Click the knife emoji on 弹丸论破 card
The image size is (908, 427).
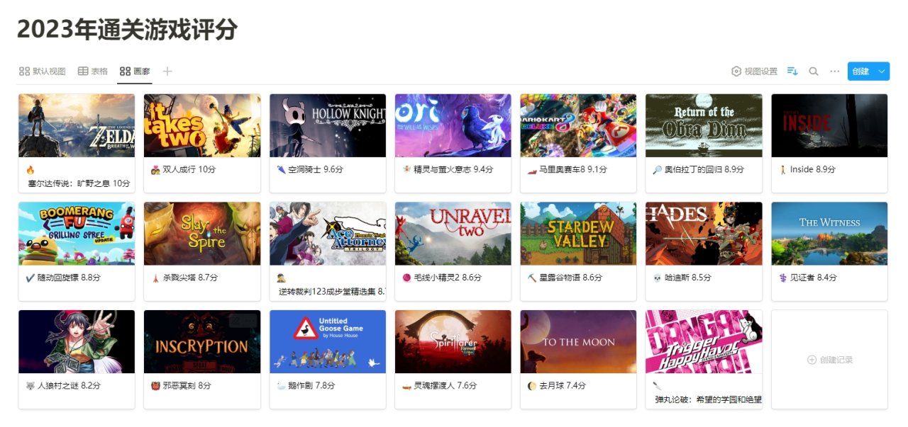click(x=657, y=386)
